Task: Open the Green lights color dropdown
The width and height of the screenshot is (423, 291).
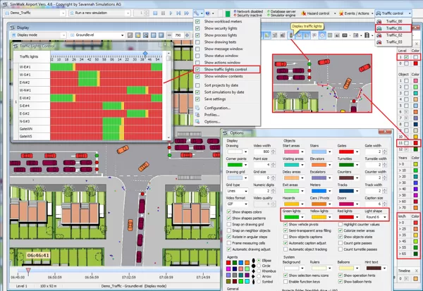Action: coord(302,217)
